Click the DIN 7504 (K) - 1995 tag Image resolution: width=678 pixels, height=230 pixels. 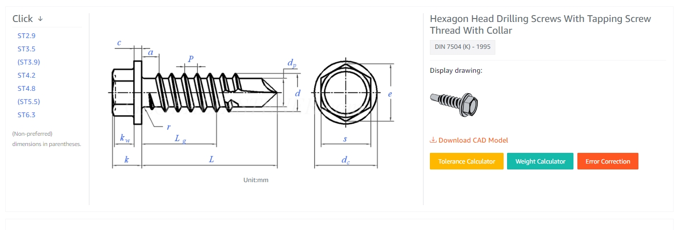pyautogui.click(x=462, y=47)
